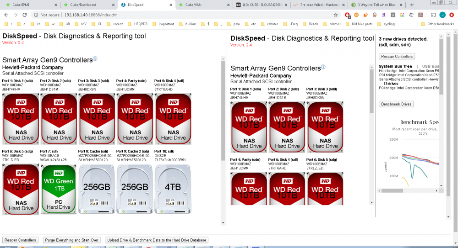The width and height of the screenshot is (458, 248).
Task: Click the Host bridge tree entry
Action: coord(409,71)
